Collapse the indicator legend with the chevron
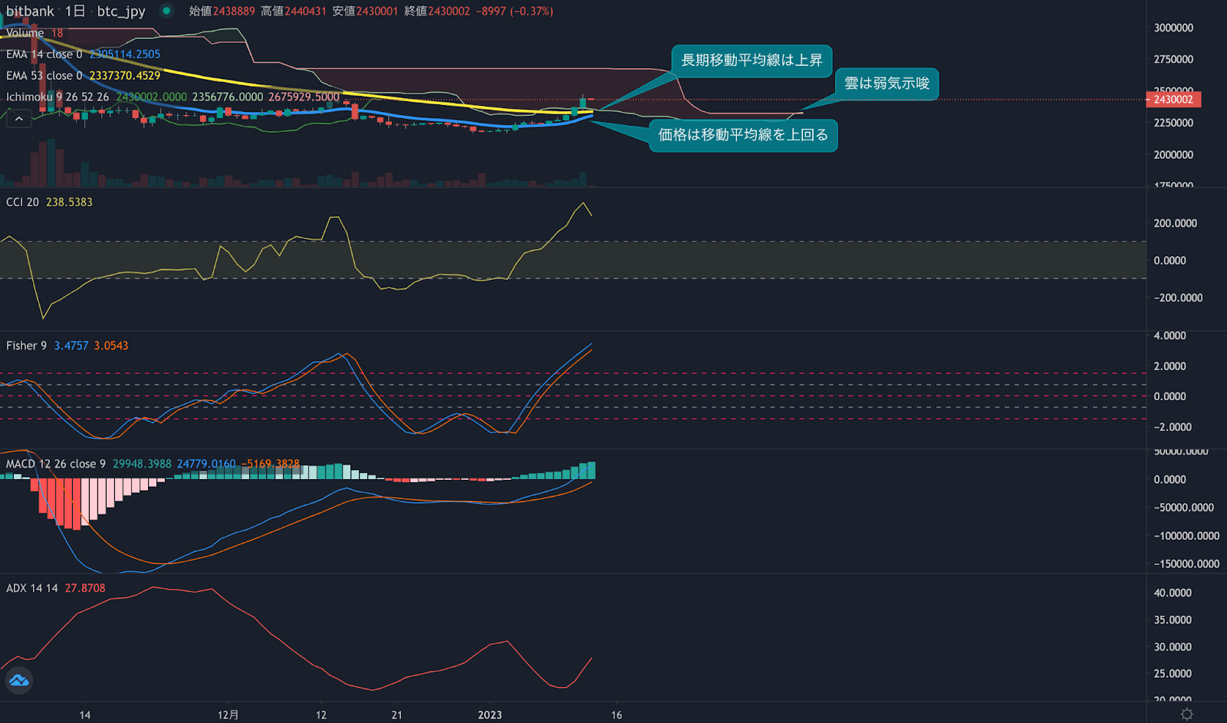 [18, 119]
